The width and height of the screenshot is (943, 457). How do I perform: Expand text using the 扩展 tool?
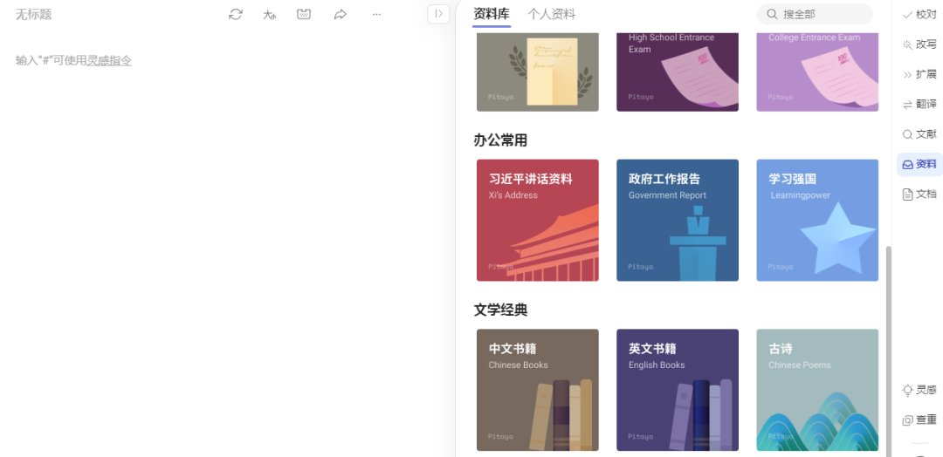coord(919,75)
